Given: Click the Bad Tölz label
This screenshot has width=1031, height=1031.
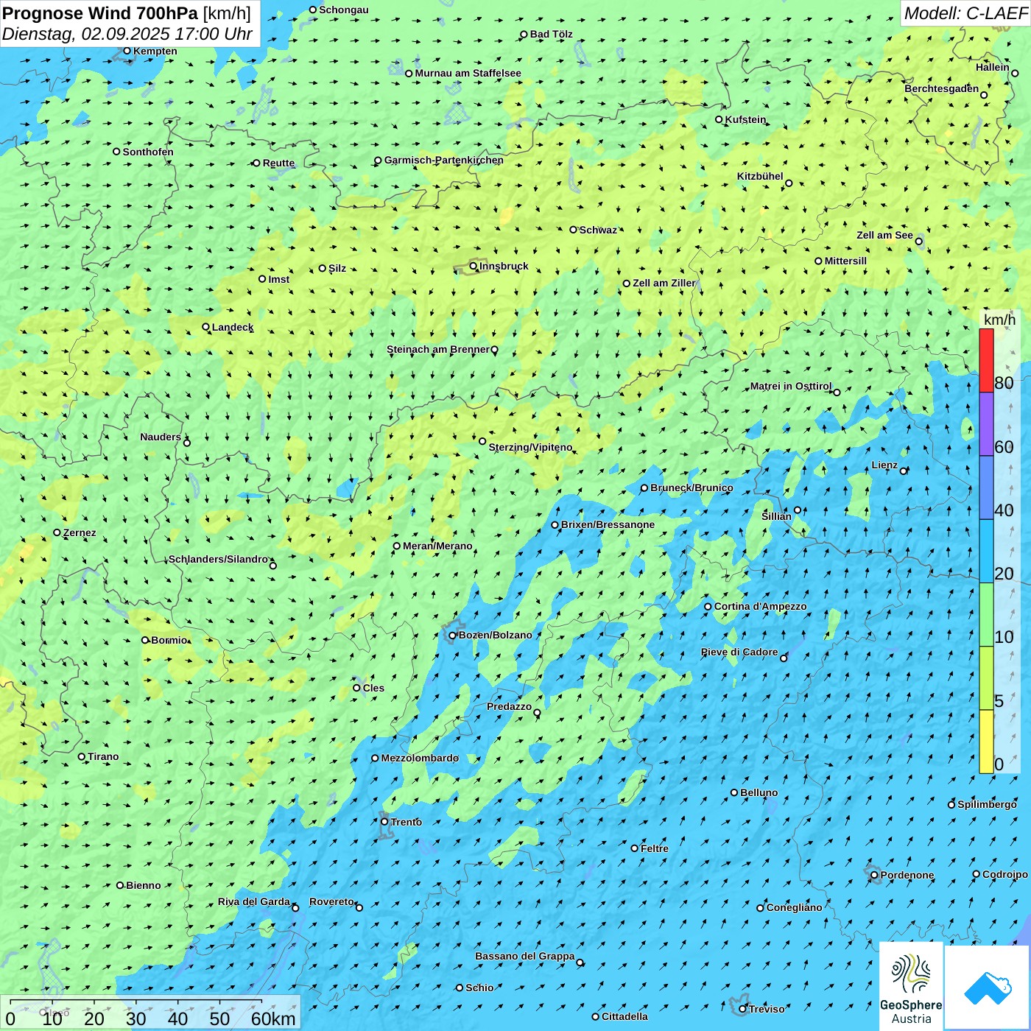Looking at the screenshot, I should click(552, 34).
